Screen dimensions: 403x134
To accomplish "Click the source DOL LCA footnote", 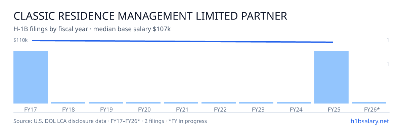I will pos(110,121).
